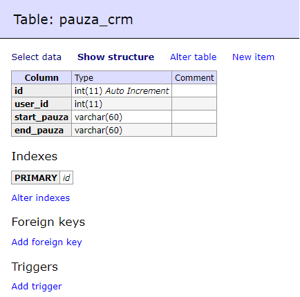Select the id column name cell
The width and height of the screenshot is (300, 297).
point(41,90)
